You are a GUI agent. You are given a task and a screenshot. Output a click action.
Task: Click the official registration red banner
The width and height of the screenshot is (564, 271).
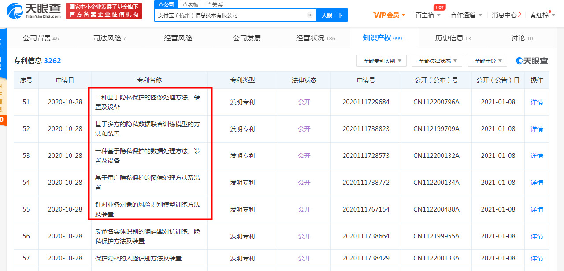click(104, 11)
